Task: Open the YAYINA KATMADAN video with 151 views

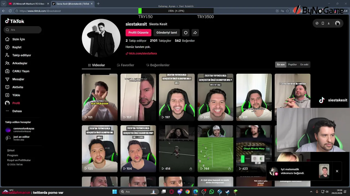Action: pos(100,97)
